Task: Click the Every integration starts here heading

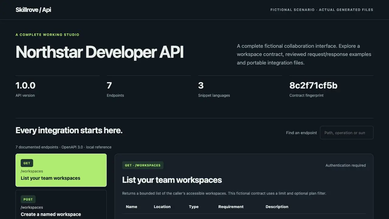Action: 69,130
